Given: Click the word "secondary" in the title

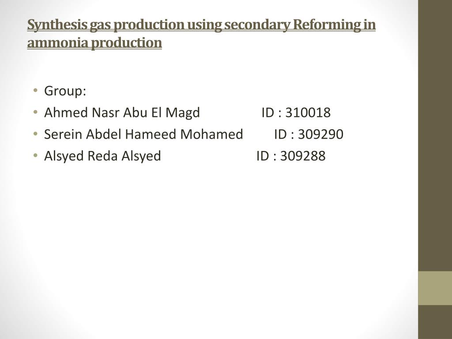Looking at the screenshot, I should (x=257, y=25).
